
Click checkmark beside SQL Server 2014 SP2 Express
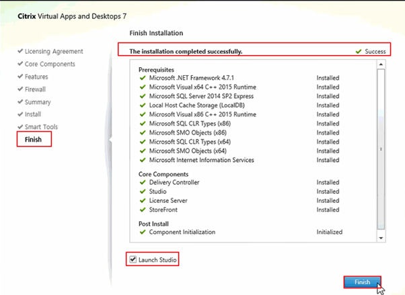click(143, 96)
